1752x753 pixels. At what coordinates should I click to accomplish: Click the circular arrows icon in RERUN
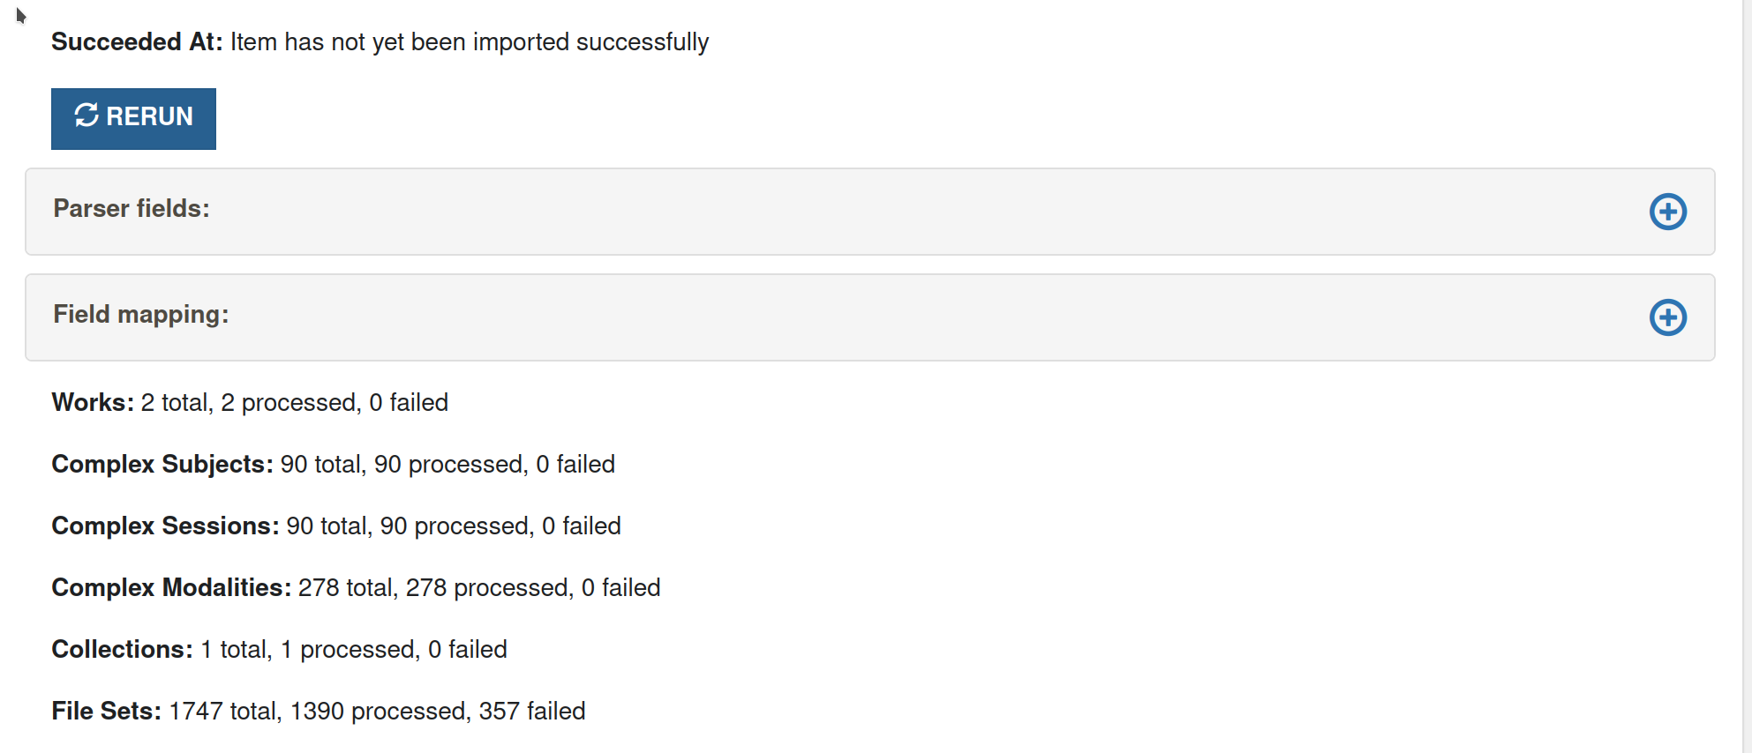point(86,116)
